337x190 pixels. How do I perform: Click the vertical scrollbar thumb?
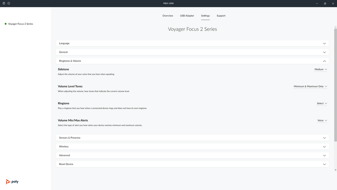[335, 85]
